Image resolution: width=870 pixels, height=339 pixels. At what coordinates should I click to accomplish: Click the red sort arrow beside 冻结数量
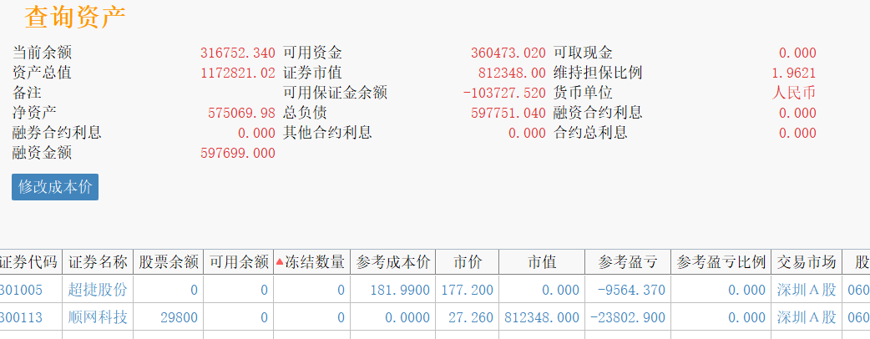coord(280,262)
